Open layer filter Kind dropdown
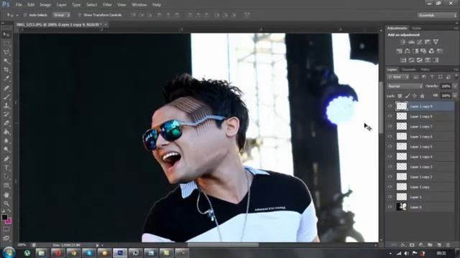 click(398, 77)
